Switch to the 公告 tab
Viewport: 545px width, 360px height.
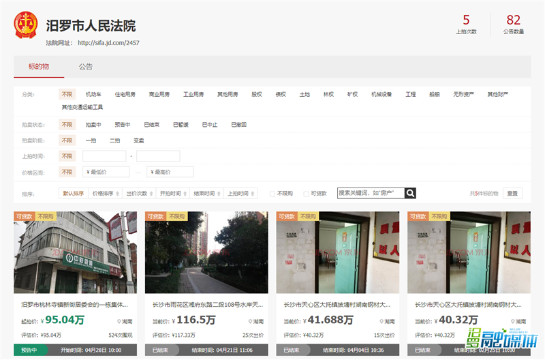point(85,67)
